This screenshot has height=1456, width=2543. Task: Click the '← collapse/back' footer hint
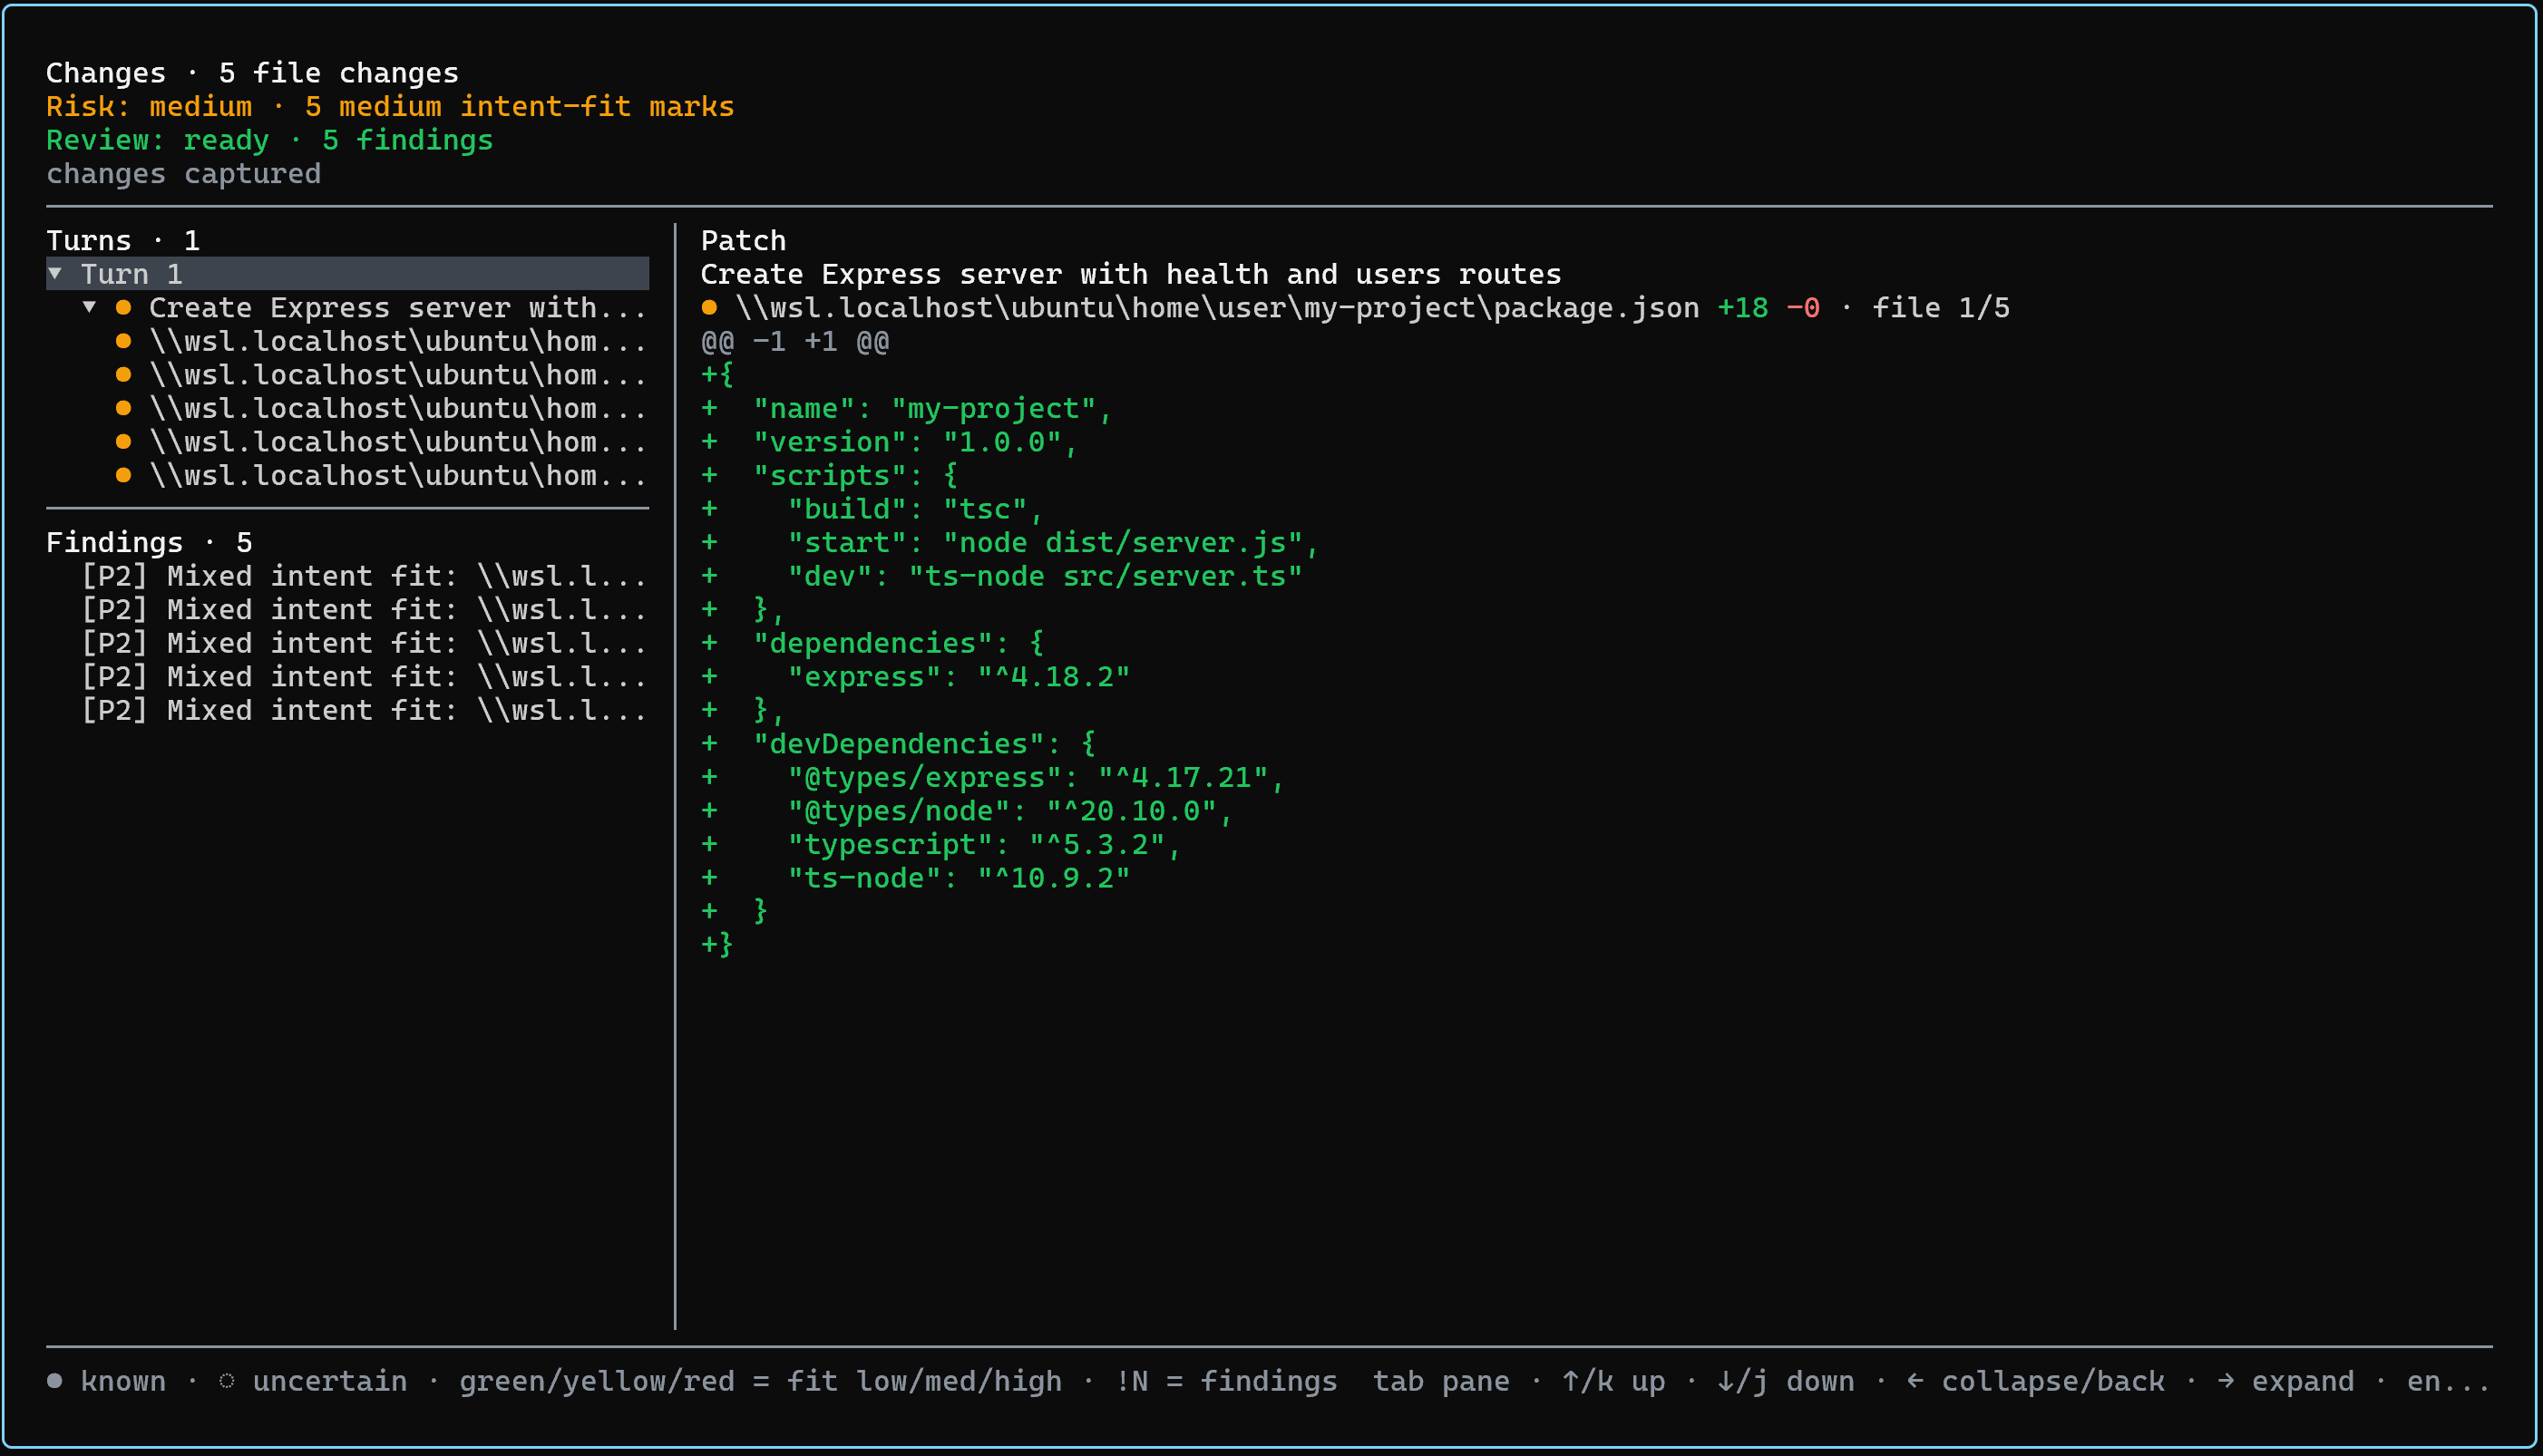pos(2036,1381)
